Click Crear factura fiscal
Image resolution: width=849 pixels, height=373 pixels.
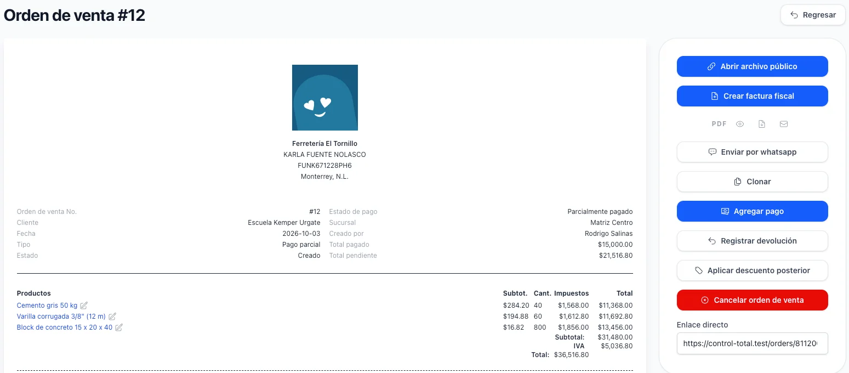click(752, 96)
